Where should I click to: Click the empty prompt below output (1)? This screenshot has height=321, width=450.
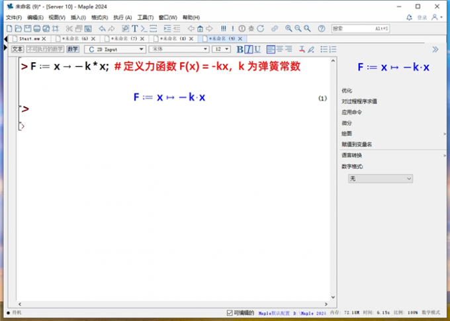click(x=25, y=109)
